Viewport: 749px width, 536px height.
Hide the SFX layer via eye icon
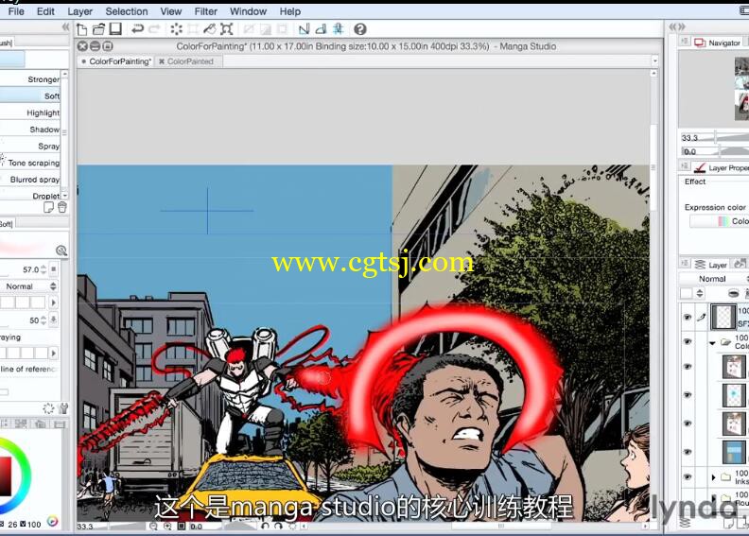pos(688,317)
